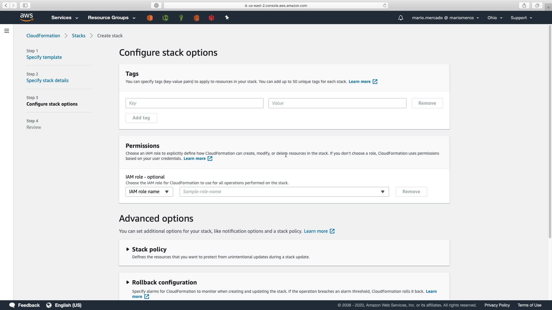Viewport: 552px width, 310px height.
Task: Click the Feedback speech bubble icon
Action: click(x=12, y=305)
